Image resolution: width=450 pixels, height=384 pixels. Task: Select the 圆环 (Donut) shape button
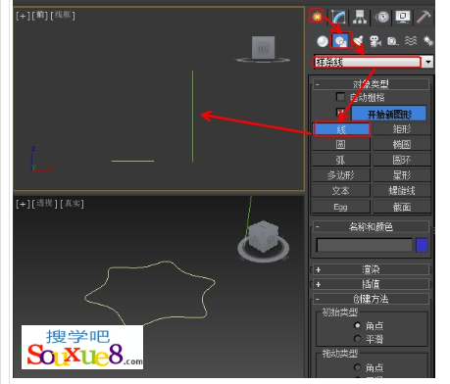coord(402,160)
